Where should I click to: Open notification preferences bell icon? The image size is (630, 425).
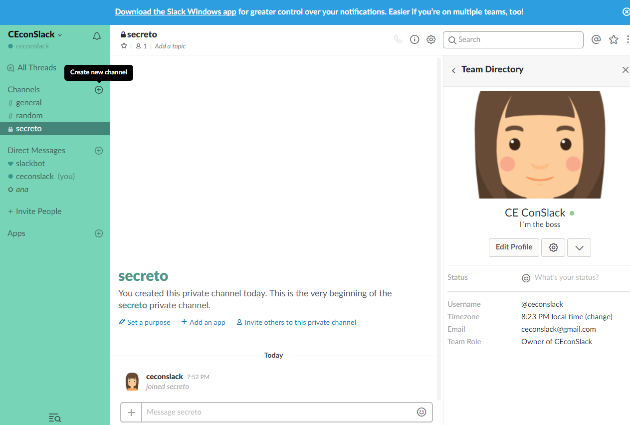tap(97, 36)
